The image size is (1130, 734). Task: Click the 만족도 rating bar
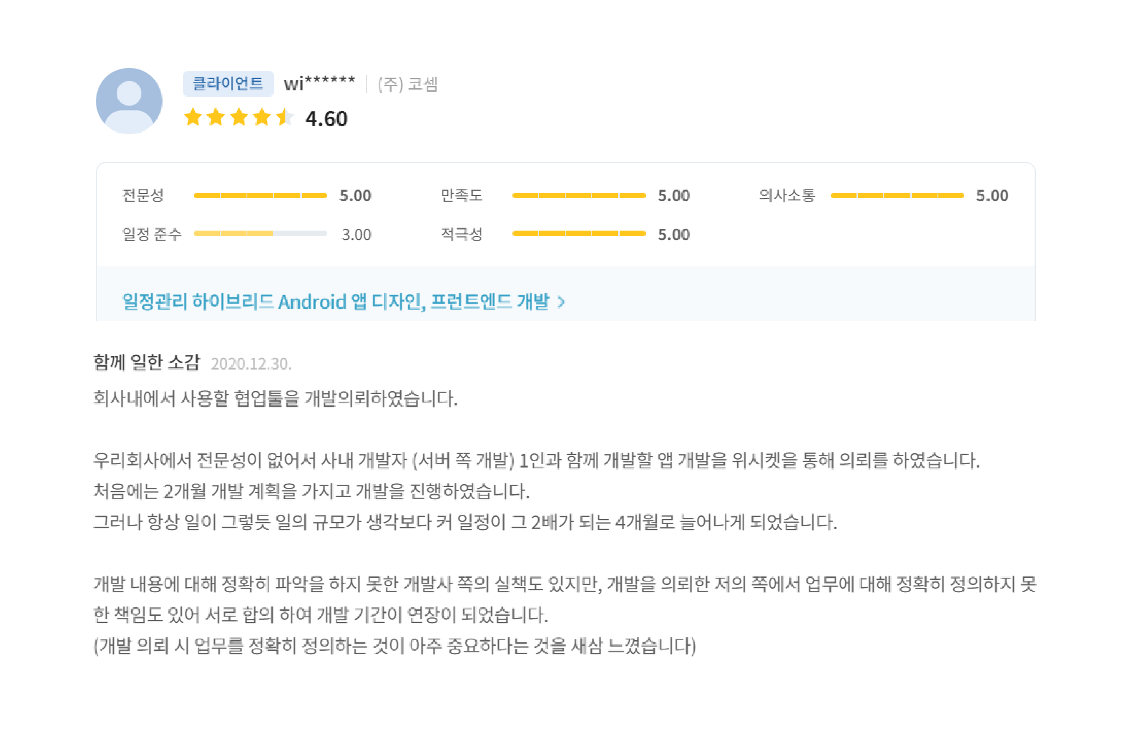tap(579, 195)
